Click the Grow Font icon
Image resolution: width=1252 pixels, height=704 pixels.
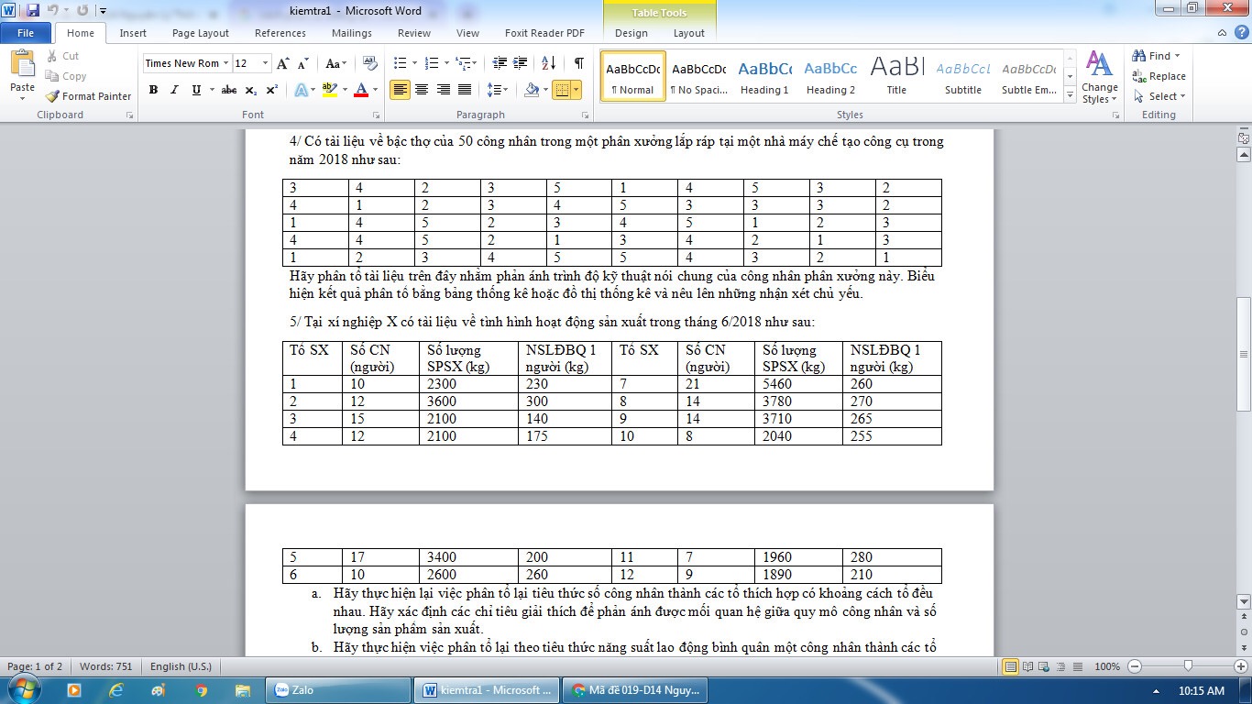click(x=283, y=63)
